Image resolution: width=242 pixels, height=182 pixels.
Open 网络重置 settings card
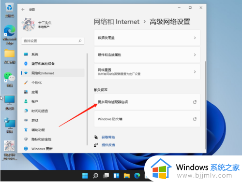[147, 72]
